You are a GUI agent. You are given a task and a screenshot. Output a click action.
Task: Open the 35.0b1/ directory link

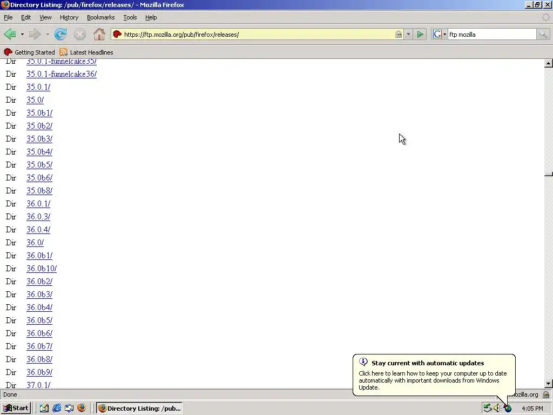pos(39,113)
